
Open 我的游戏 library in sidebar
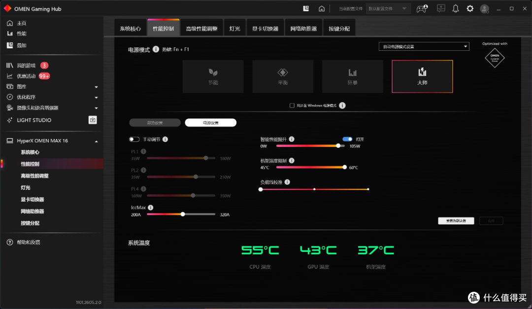tap(26, 65)
